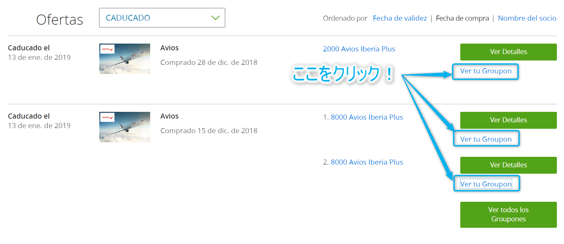Click Ver tu Groupon for first 8000 Avios voucher

tap(486, 139)
